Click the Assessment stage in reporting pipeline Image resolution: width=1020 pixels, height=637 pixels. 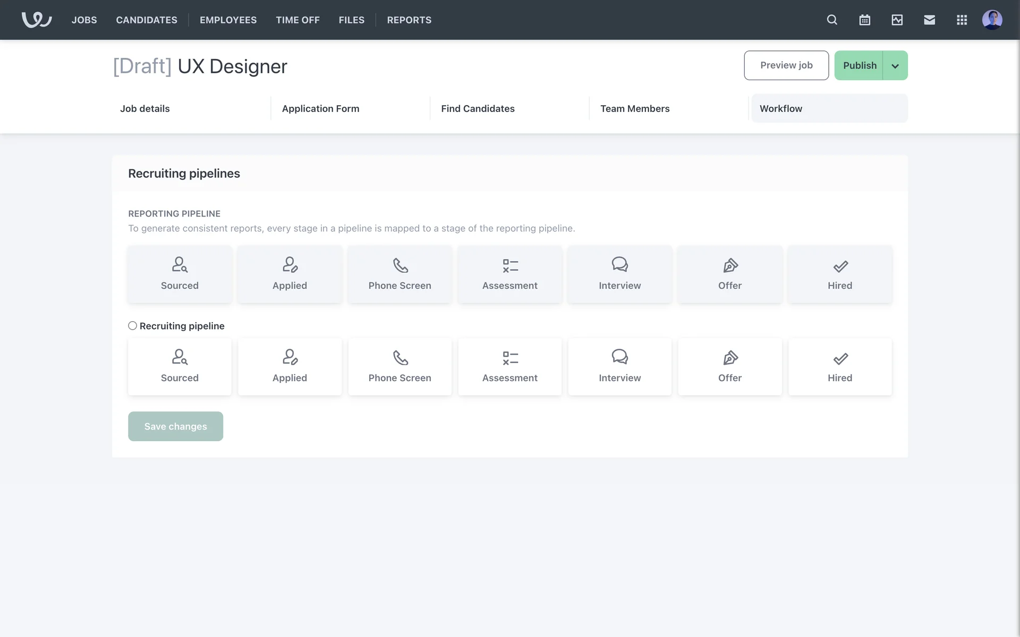point(509,274)
